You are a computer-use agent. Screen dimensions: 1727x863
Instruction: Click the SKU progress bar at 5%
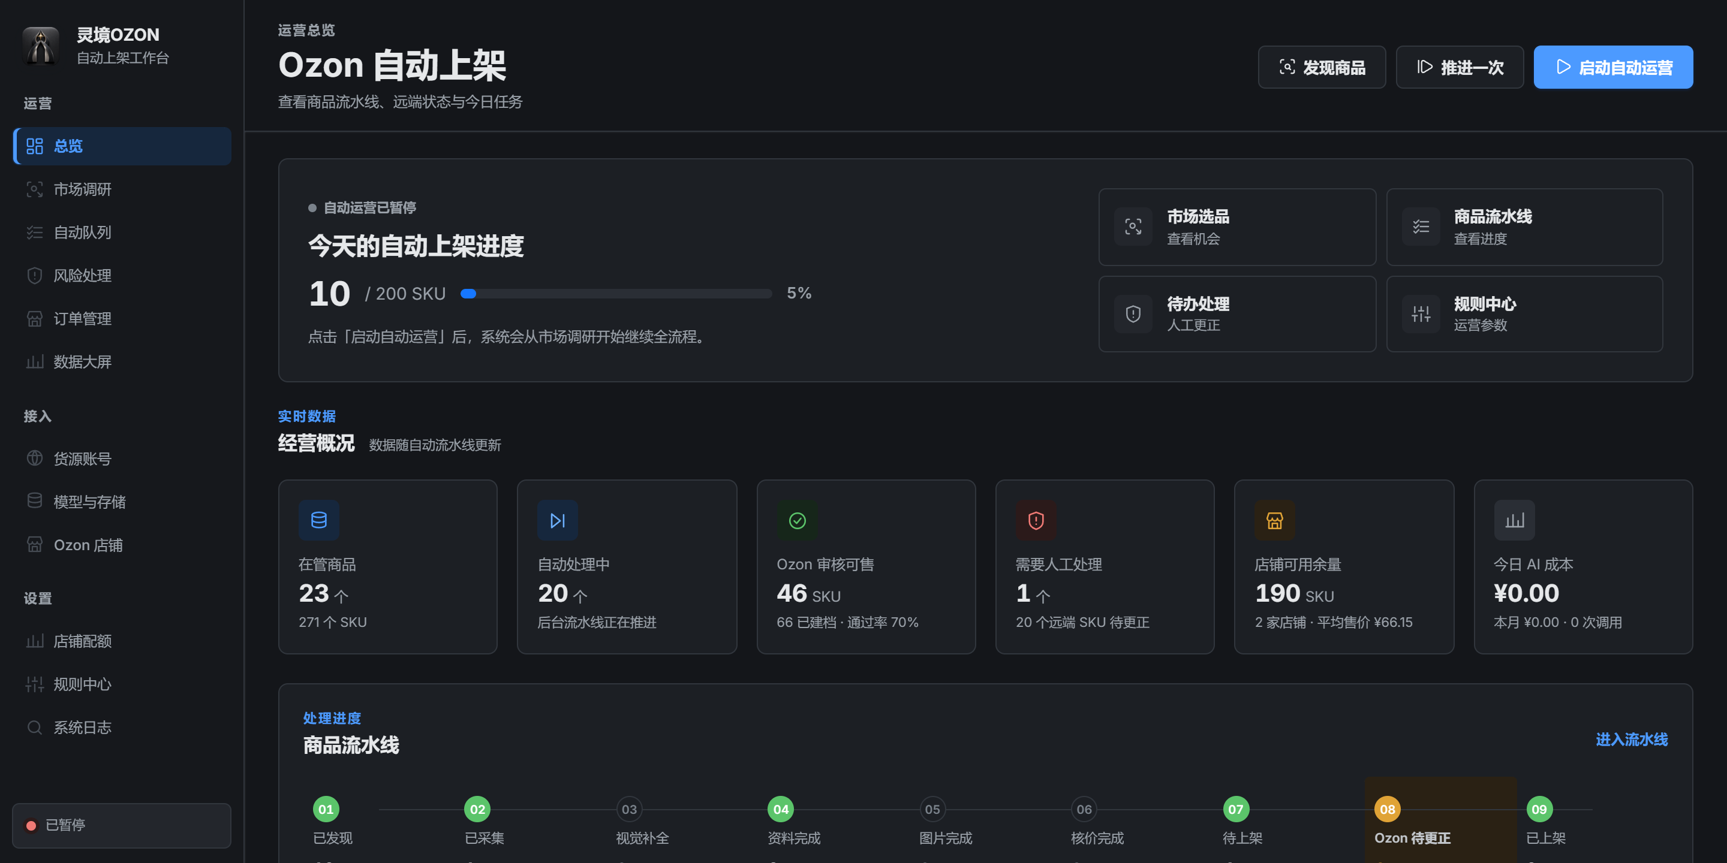(x=616, y=294)
